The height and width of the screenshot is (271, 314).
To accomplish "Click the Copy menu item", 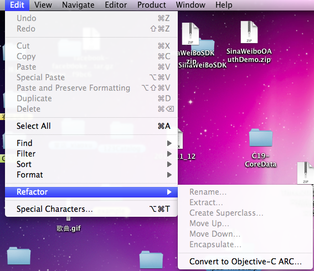I will 91,56.
